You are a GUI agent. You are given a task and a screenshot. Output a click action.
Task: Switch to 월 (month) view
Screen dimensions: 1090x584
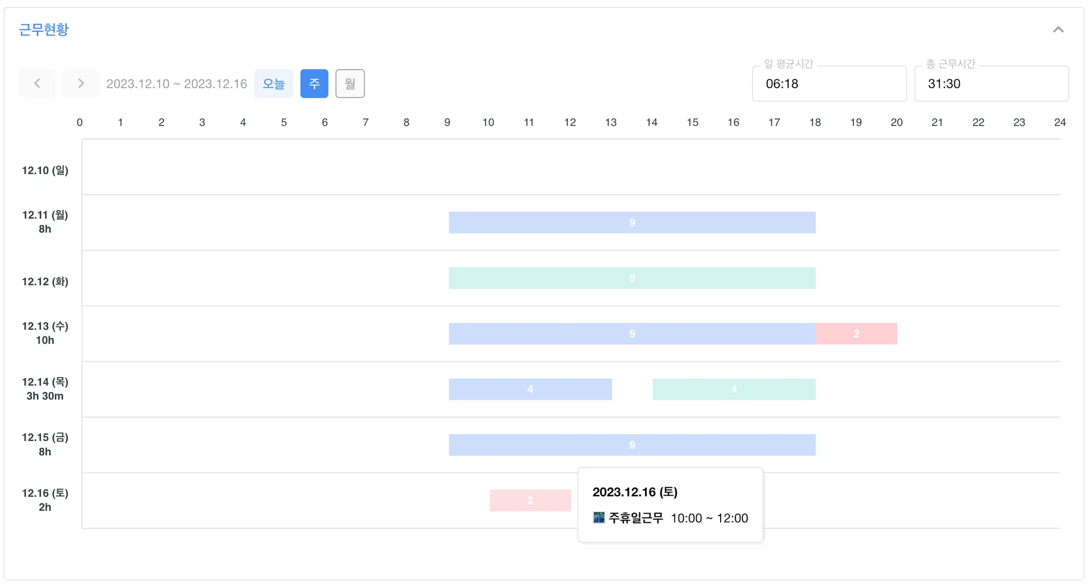point(350,84)
